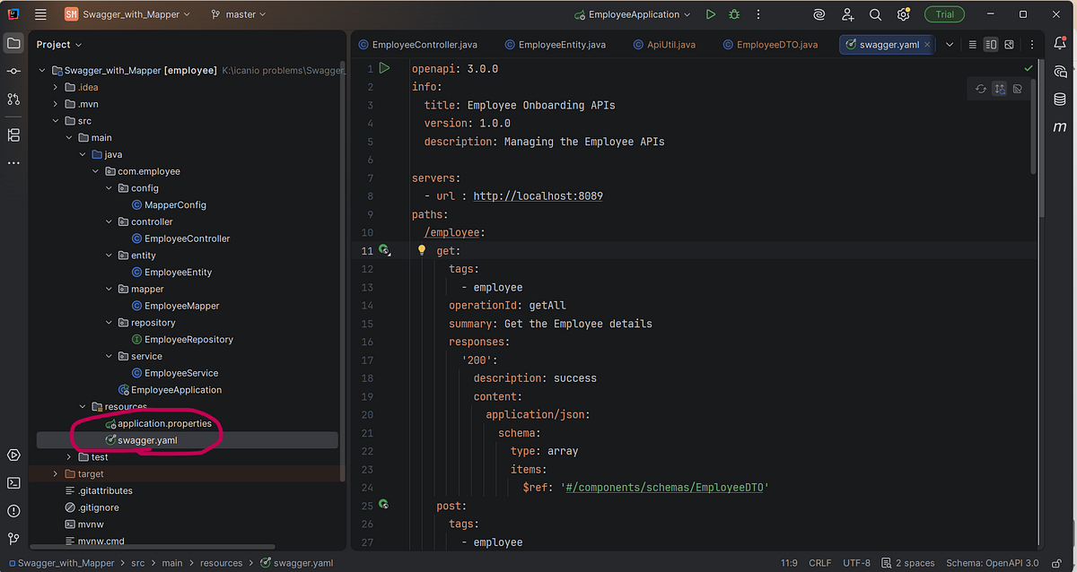
Task: Open Search Everywhere magnifier
Action: pyautogui.click(x=875, y=14)
